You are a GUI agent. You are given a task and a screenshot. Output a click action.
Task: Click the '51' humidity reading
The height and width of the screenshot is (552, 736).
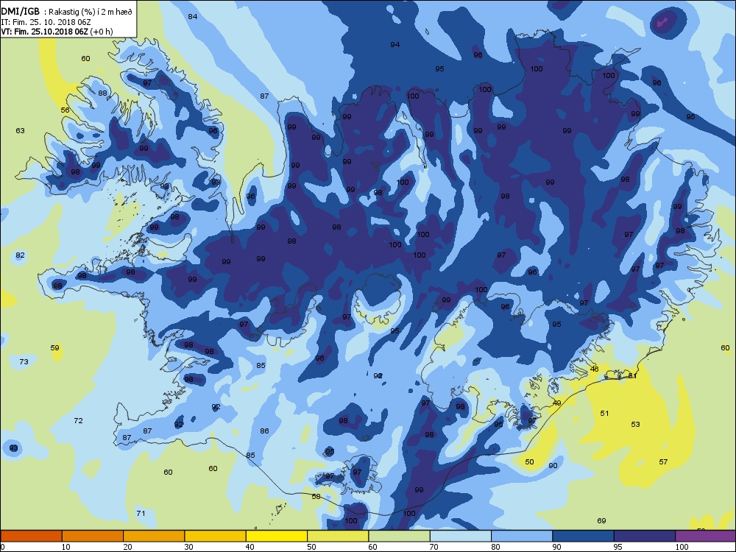(x=604, y=414)
